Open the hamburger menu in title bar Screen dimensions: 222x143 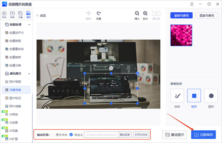(x=192, y=4)
